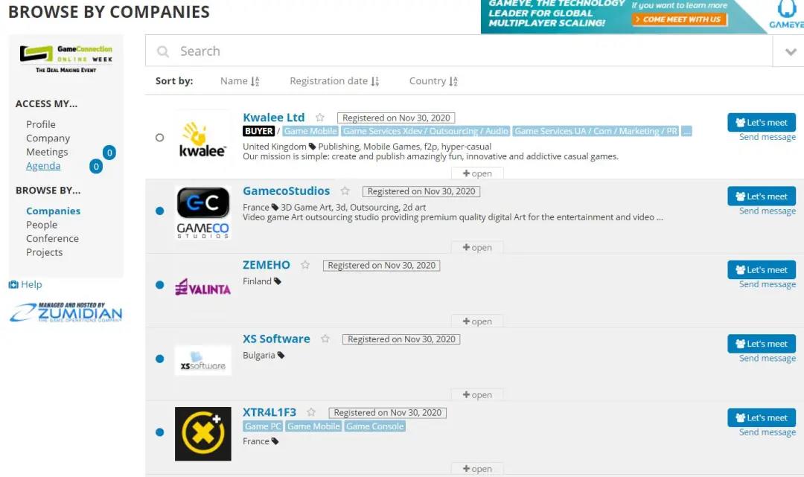
Task: Click the Meetings count badge
Action: (109, 152)
